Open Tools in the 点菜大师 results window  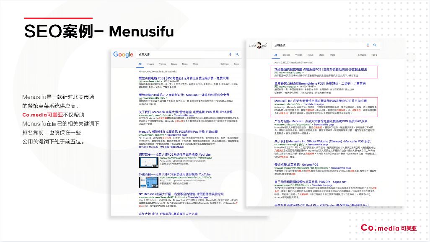[236, 64]
